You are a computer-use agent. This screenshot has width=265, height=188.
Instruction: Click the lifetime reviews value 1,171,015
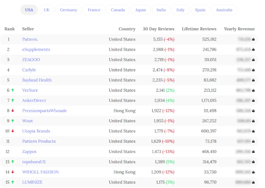209,100
